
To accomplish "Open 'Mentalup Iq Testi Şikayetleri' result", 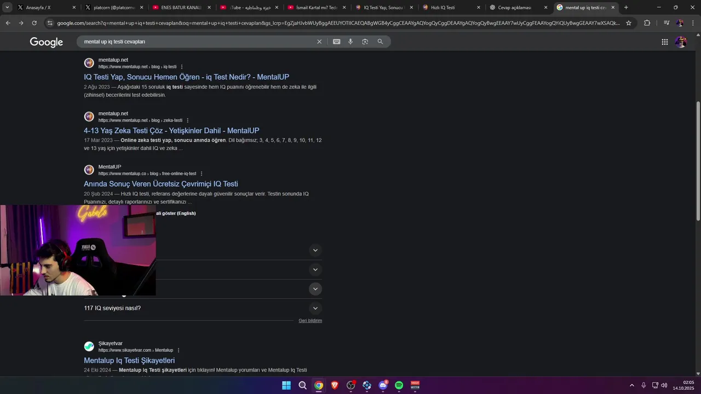I will click(129, 361).
